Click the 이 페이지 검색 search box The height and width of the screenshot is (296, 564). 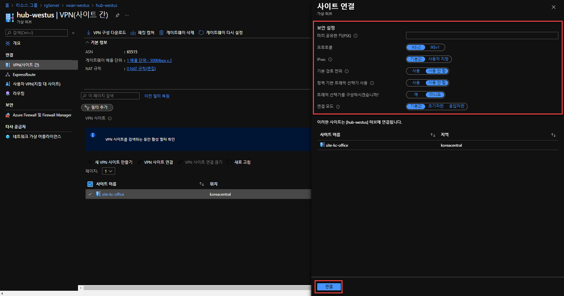pyautogui.click(x=110, y=96)
